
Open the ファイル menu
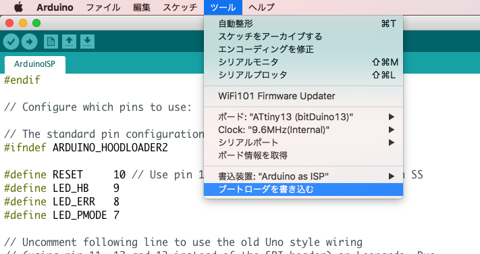pos(103,7)
